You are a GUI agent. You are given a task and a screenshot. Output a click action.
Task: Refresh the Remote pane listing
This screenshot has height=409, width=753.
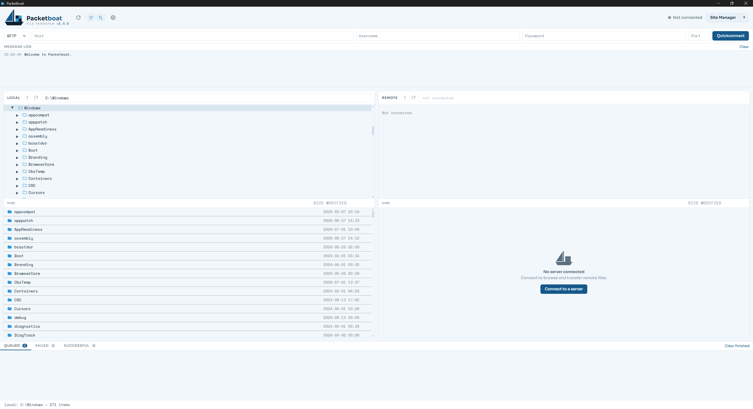414,98
